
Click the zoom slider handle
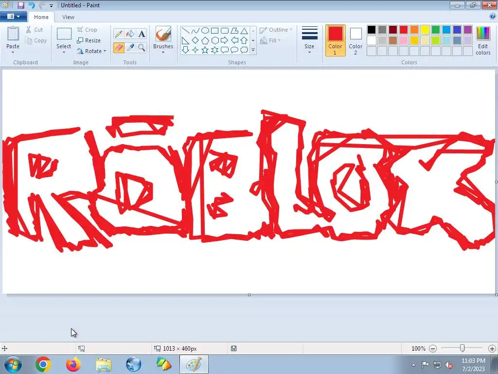tap(462, 348)
